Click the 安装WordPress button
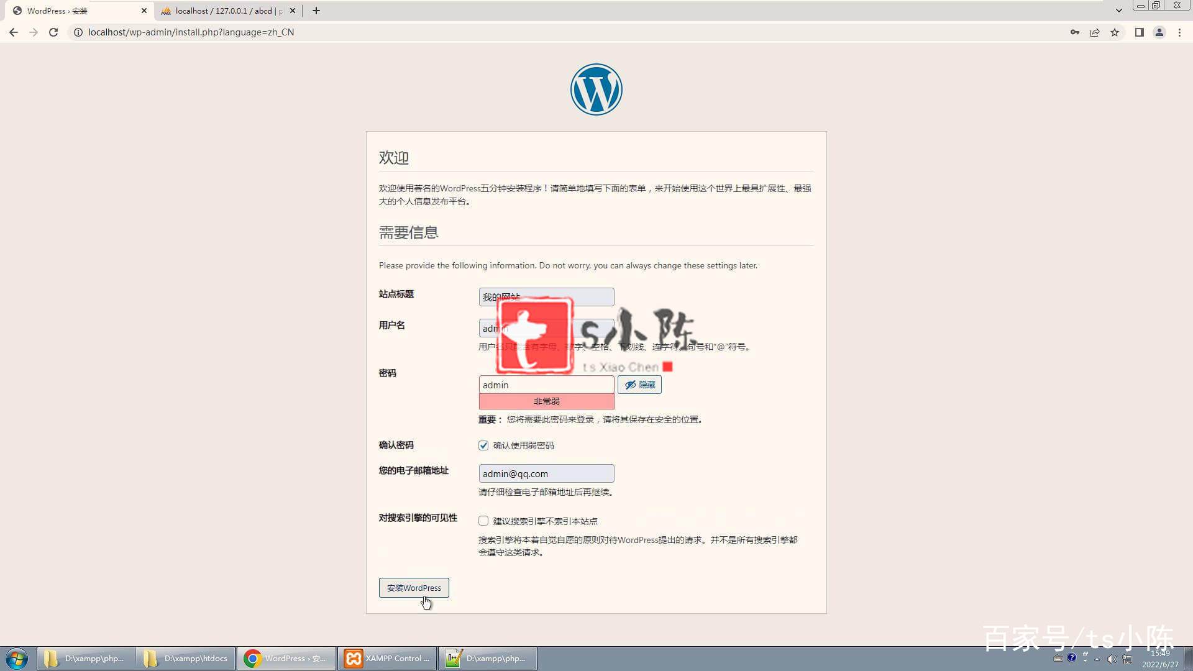Image resolution: width=1193 pixels, height=671 pixels. click(414, 588)
